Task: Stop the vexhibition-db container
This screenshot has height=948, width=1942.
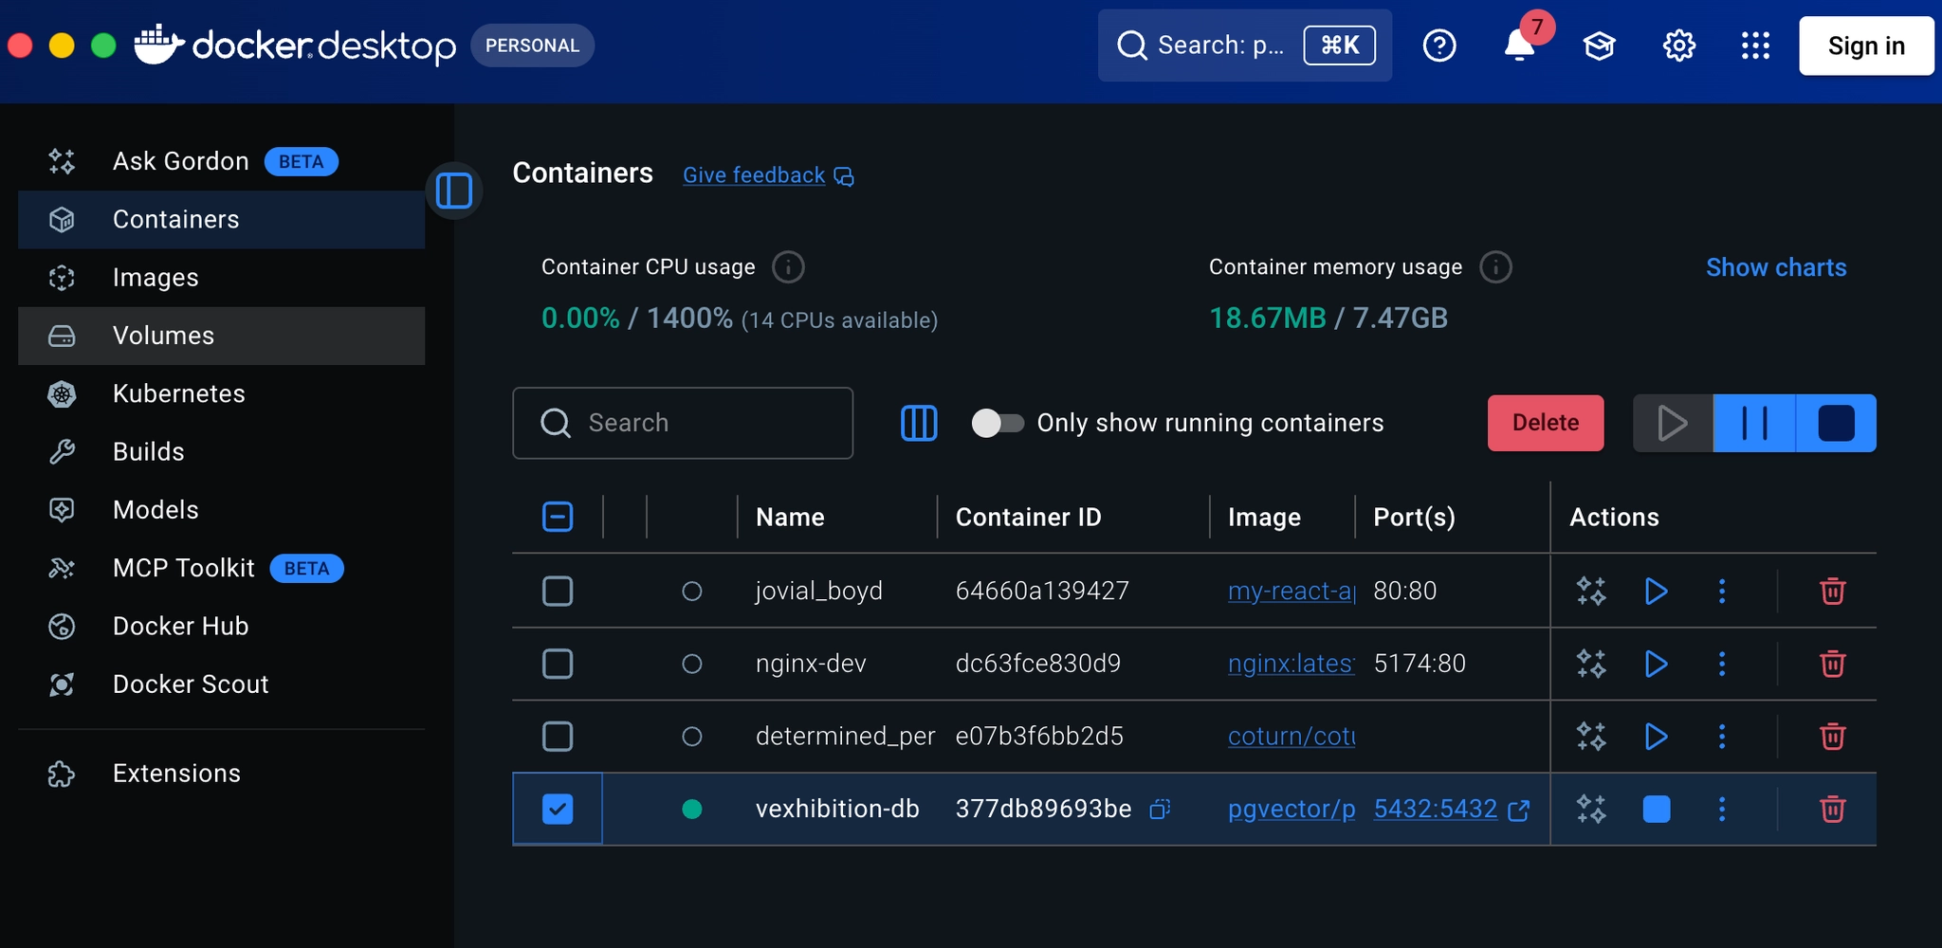Action: (1656, 809)
